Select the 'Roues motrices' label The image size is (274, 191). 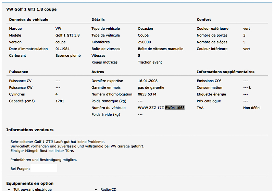click(104, 63)
